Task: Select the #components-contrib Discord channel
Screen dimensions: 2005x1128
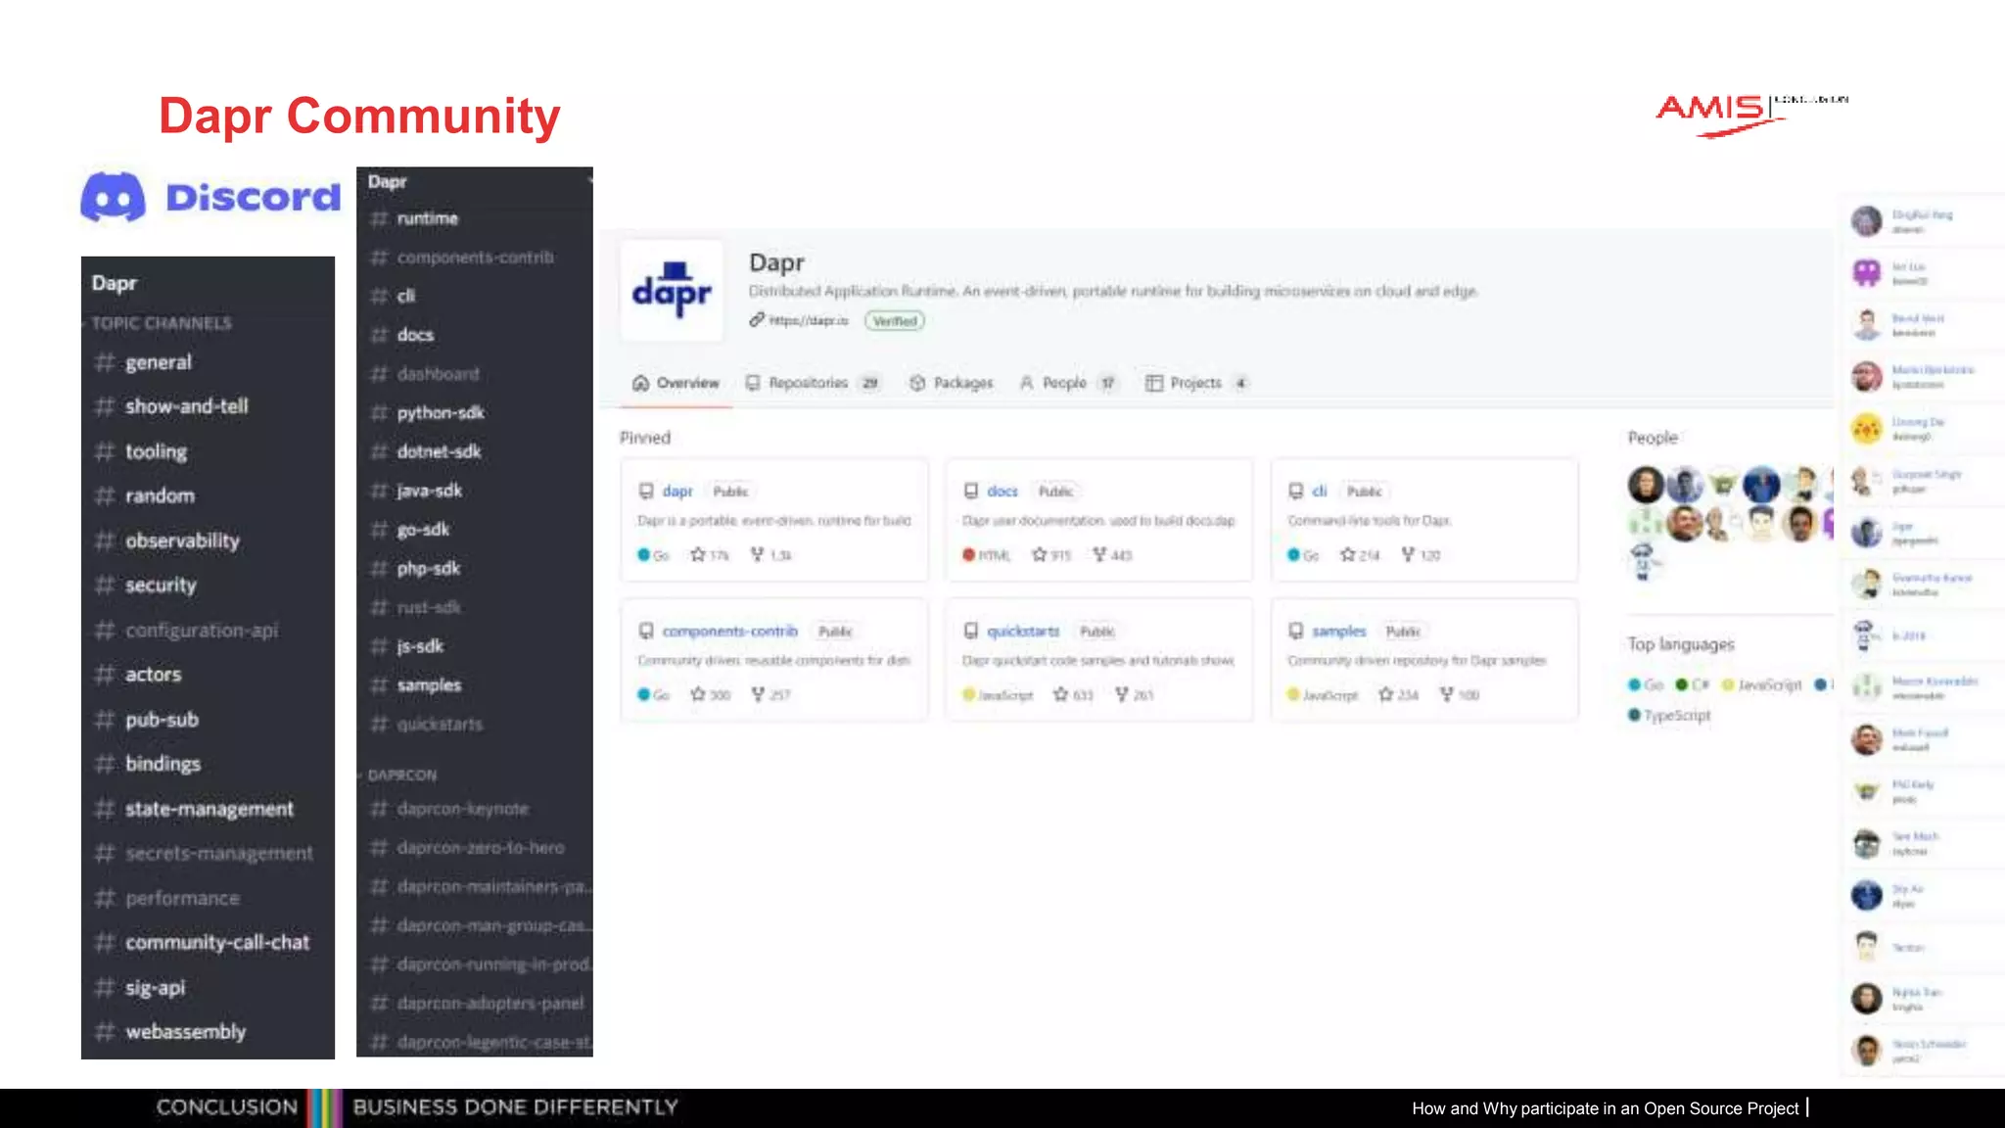Action: pyautogui.click(x=475, y=258)
